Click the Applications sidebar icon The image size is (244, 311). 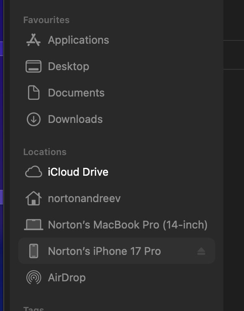[x=33, y=40]
